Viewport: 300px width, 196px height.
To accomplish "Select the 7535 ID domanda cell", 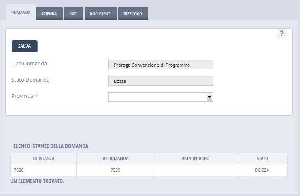I will [x=115, y=170].
